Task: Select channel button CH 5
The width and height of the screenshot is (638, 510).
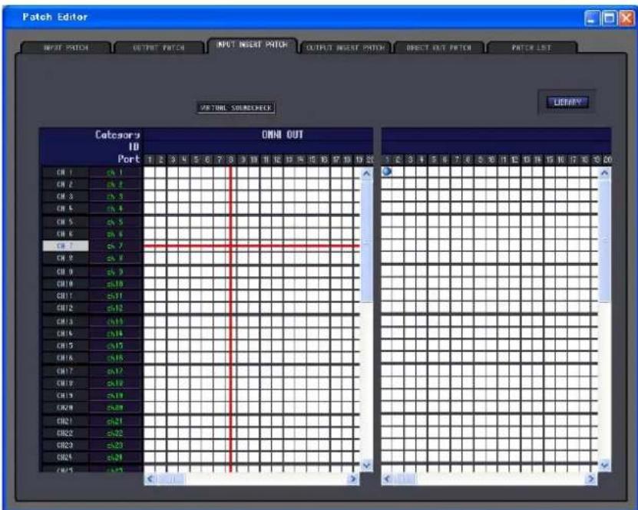Action: [65, 222]
